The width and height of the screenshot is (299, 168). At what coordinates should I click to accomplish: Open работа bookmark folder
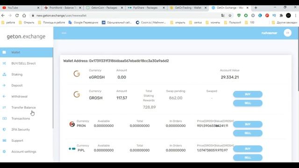[x=8, y=22]
